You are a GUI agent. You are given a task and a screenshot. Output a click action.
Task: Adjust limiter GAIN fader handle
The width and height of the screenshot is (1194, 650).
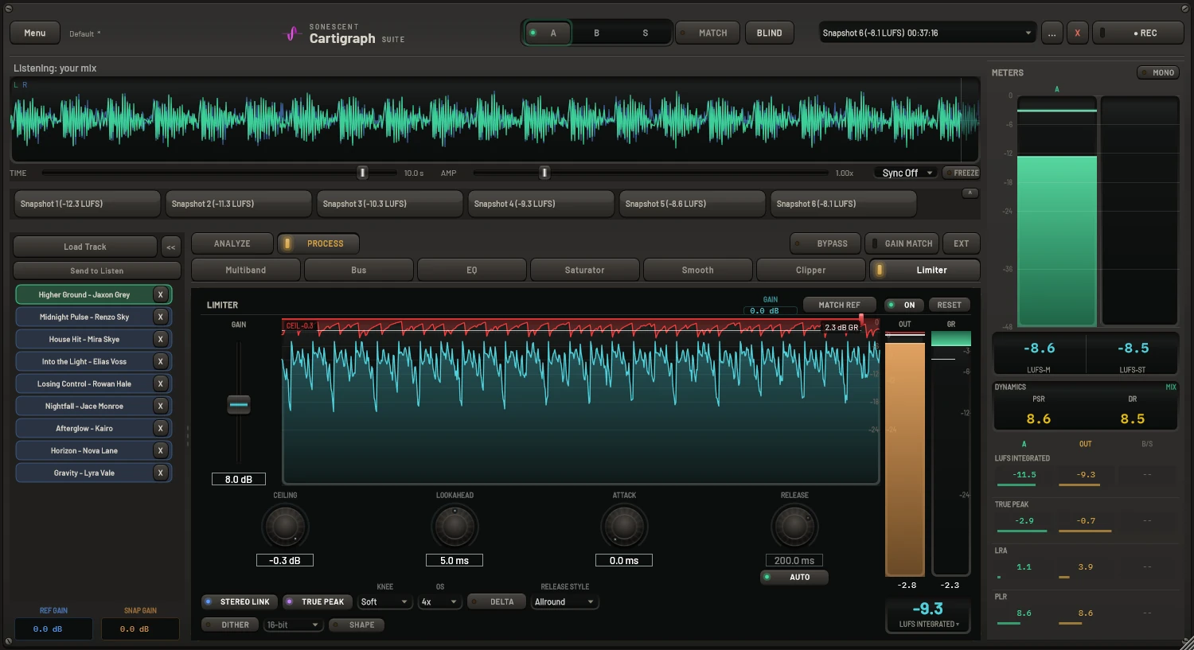[239, 404]
